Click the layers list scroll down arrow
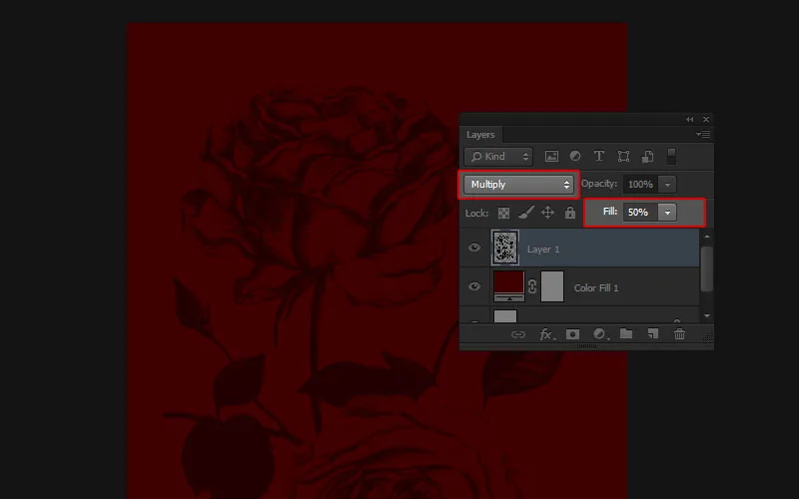This screenshot has height=499, width=799. pos(706,315)
